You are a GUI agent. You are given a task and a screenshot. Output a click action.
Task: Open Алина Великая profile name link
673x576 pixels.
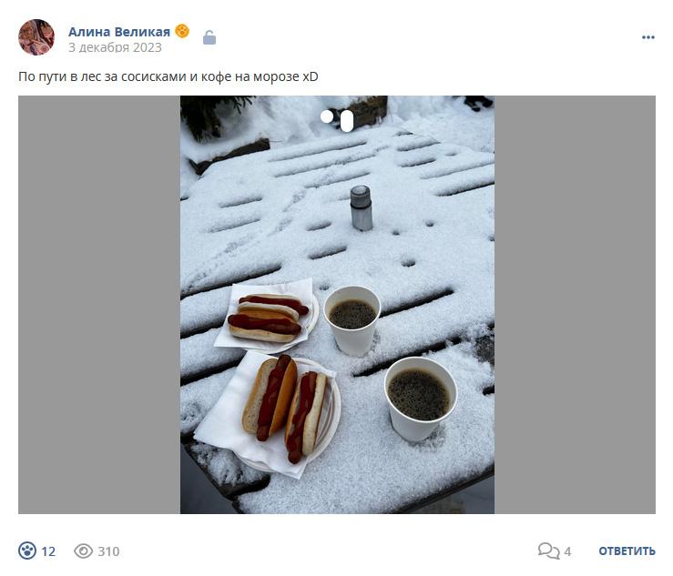pos(119,32)
